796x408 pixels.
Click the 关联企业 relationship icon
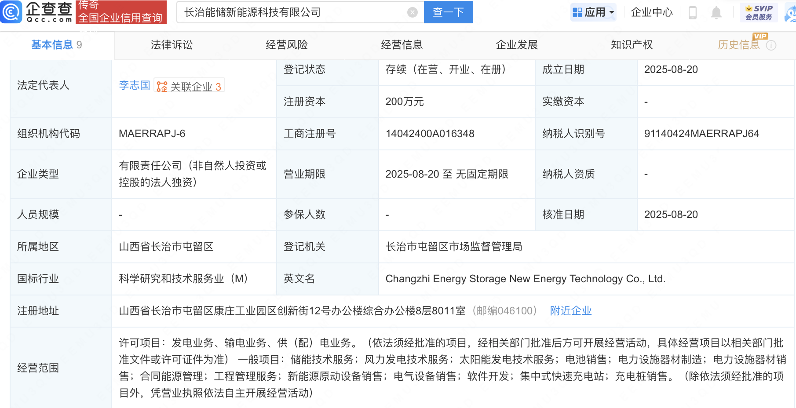(x=162, y=87)
